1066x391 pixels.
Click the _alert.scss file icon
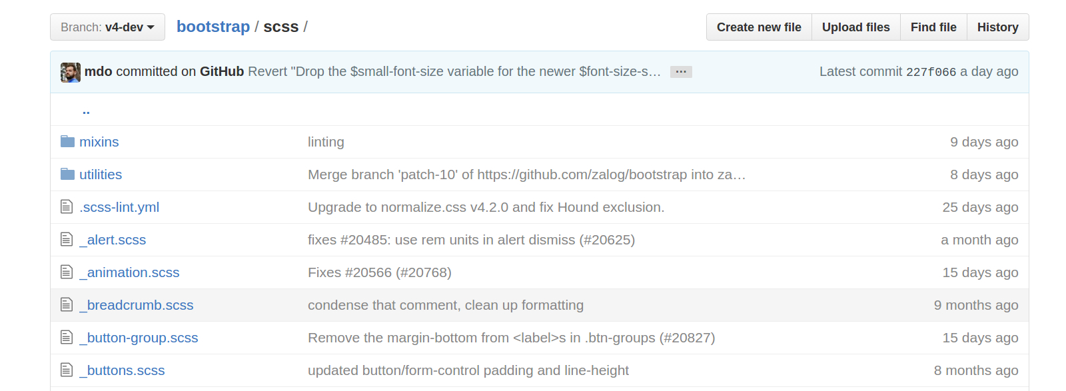point(67,239)
